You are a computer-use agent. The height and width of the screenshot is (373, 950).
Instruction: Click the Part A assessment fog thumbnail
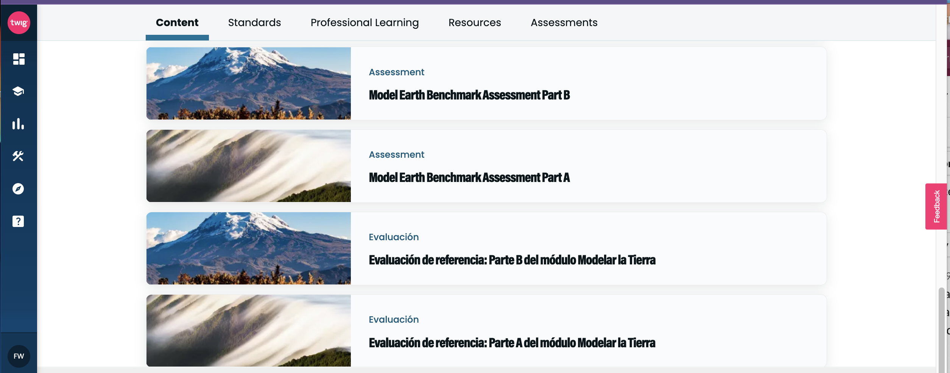pos(249,166)
